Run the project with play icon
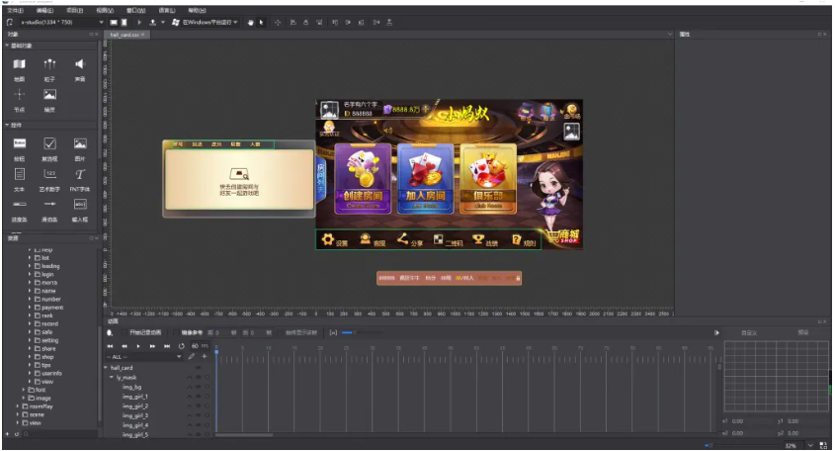 139,23
